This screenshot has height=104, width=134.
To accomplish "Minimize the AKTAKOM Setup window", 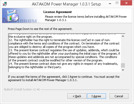I will coord(110,4).
